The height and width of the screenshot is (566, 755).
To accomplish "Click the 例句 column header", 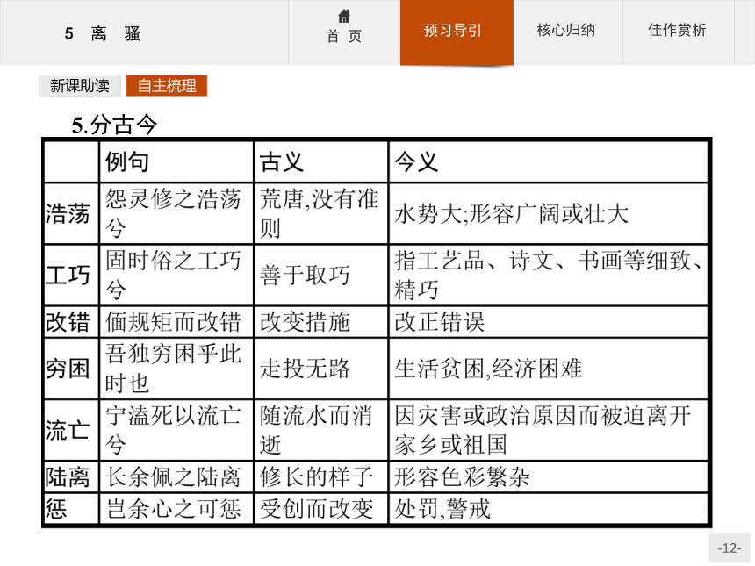I will click(x=127, y=161).
